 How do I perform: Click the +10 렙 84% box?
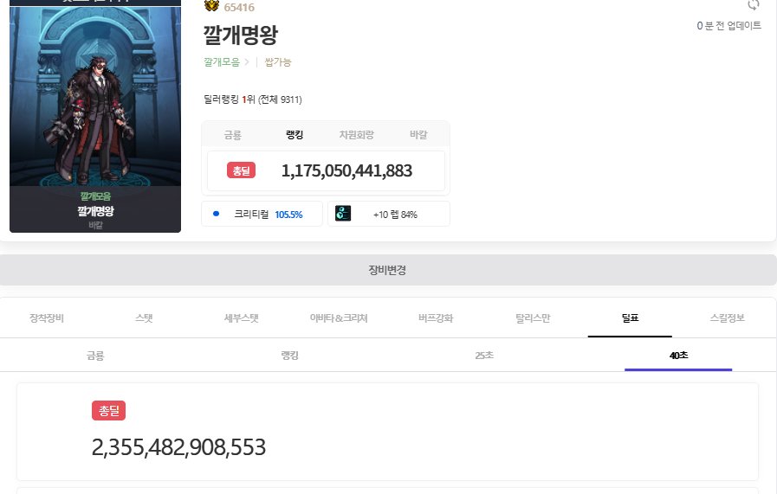pyautogui.click(x=388, y=214)
